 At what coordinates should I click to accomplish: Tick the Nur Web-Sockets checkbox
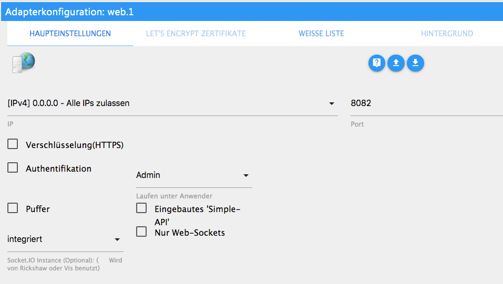(141, 232)
